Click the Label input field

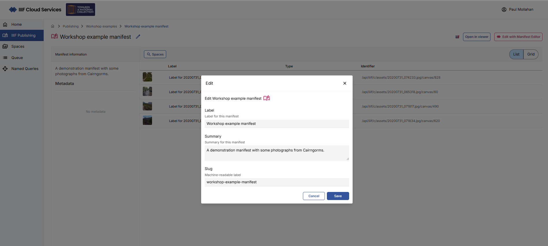click(277, 124)
